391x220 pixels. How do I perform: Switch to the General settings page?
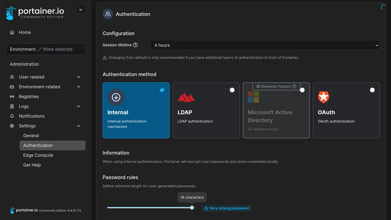[31, 135]
